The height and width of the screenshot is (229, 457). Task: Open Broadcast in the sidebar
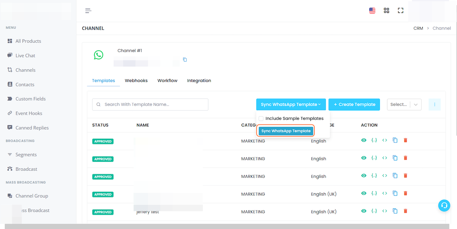point(26,169)
